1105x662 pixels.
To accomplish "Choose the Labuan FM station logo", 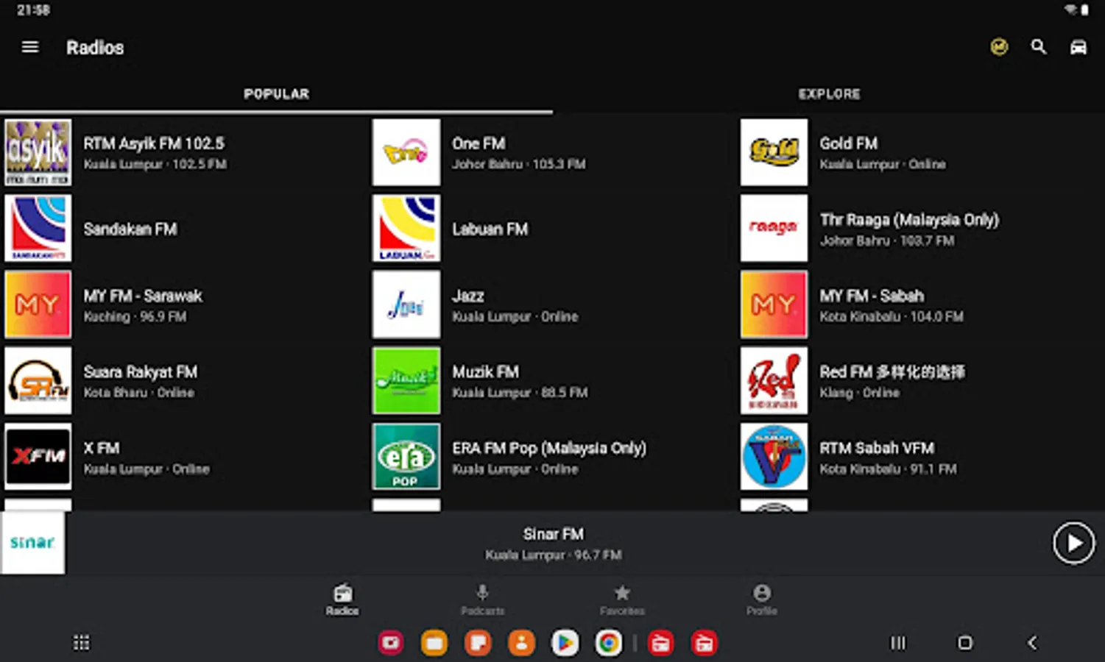I will coord(406,228).
